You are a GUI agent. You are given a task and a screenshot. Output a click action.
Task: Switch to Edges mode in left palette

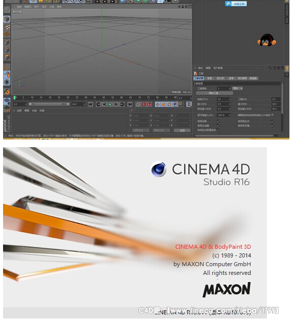tap(7, 50)
